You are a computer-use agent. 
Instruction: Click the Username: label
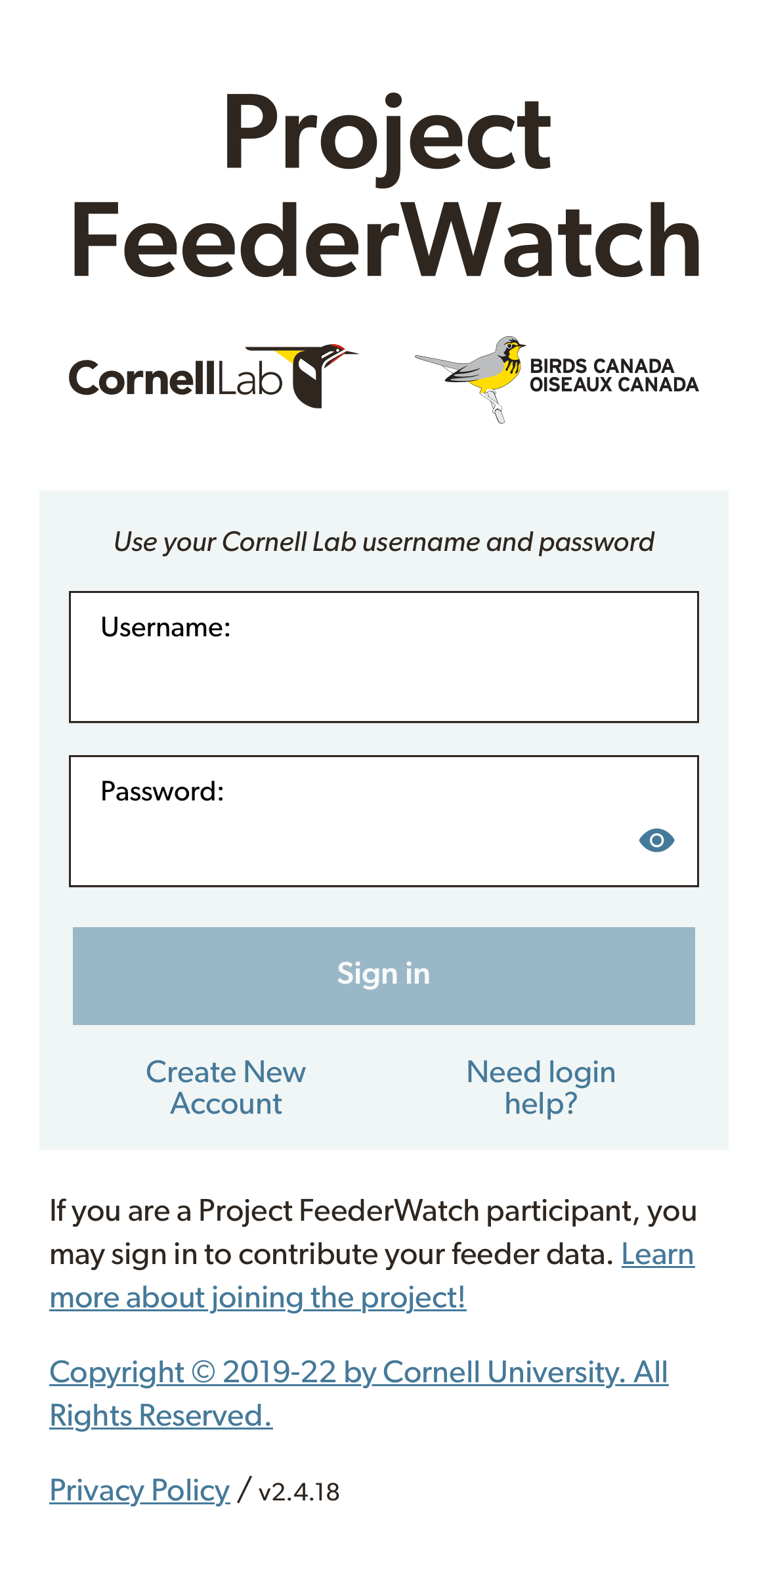tap(165, 628)
